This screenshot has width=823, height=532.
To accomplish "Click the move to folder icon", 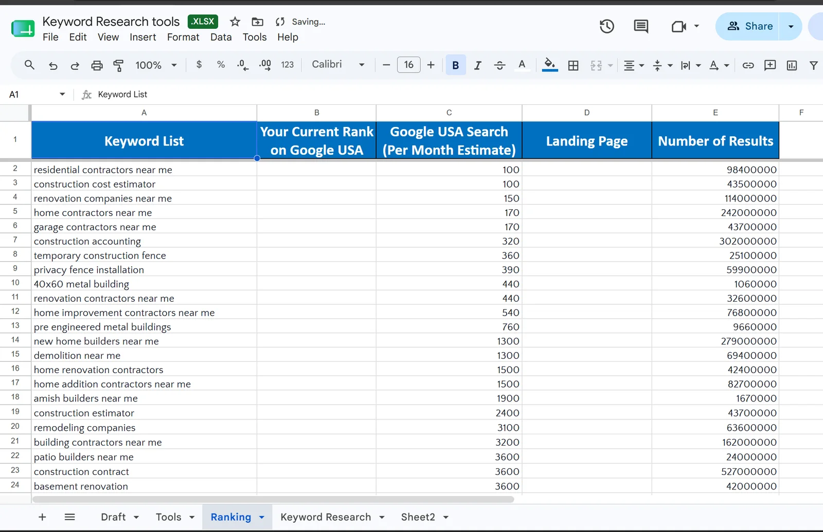I will tap(257, 22).
